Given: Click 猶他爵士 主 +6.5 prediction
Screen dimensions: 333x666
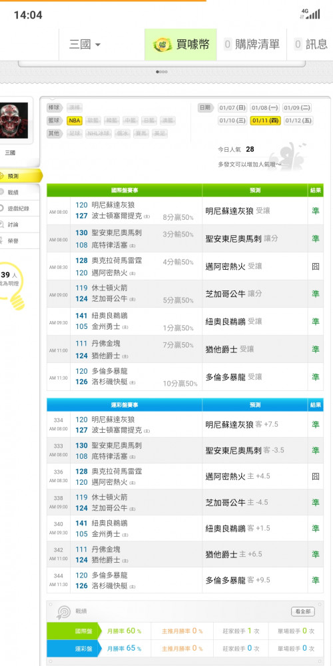Looking at the screenshot, I should [x=234, y=554].
